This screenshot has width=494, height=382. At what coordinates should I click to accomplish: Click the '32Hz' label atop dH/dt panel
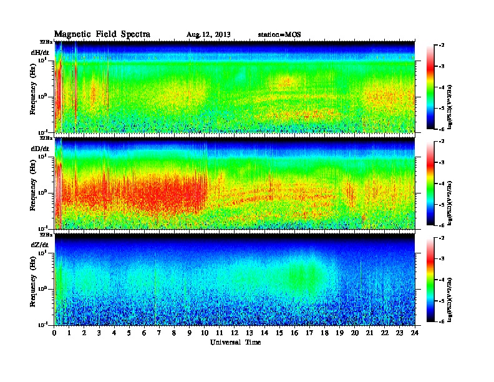46,42
